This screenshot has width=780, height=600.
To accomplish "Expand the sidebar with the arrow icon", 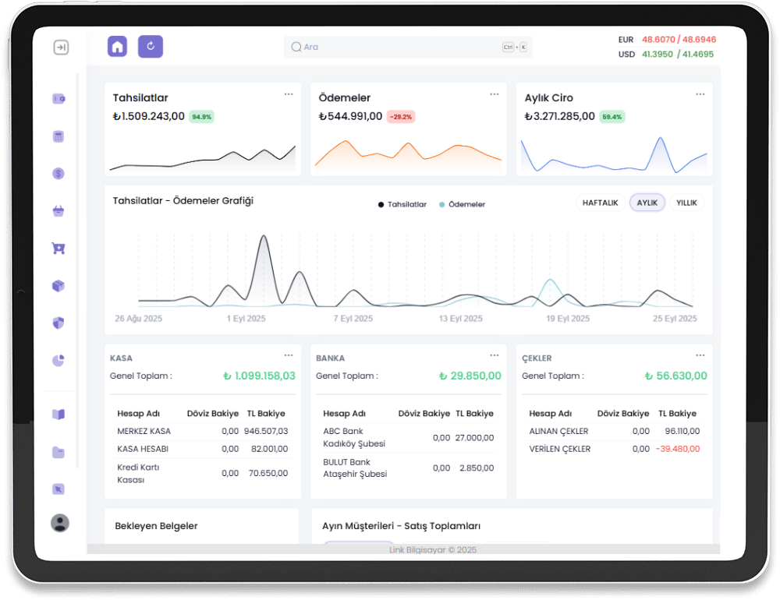I will [x=61, y=48].
